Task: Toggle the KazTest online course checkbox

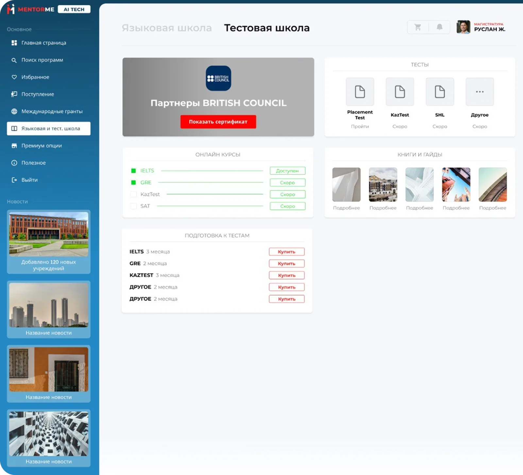Action: coord(133,194)
